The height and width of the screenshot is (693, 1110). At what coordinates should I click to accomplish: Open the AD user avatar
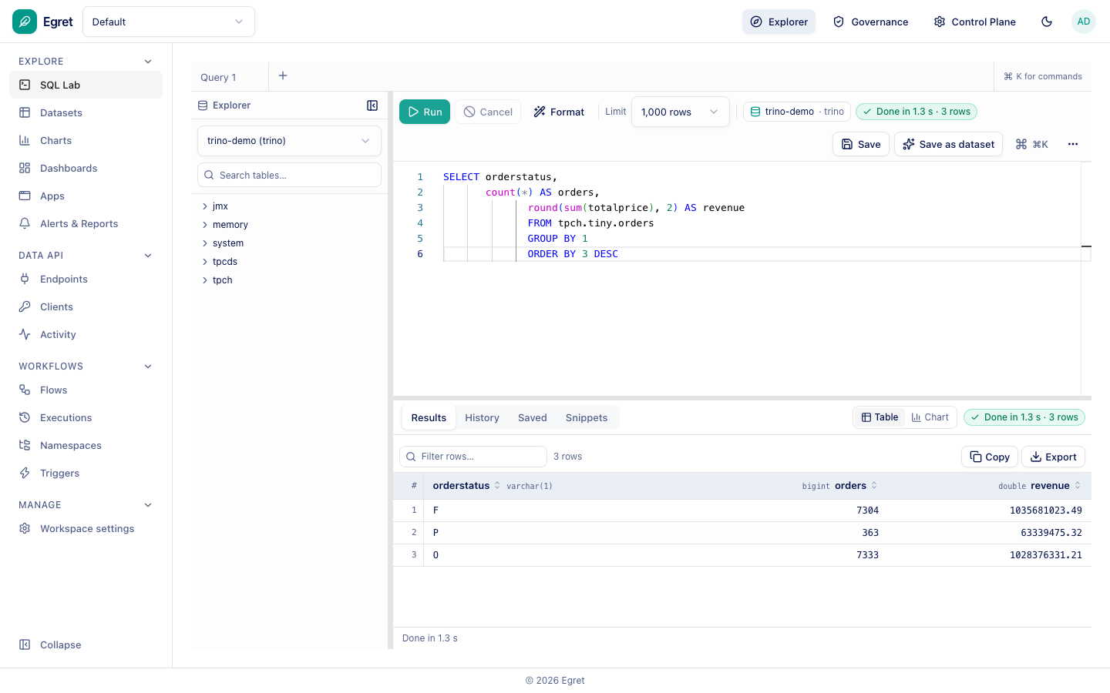tap(1084, 22)
